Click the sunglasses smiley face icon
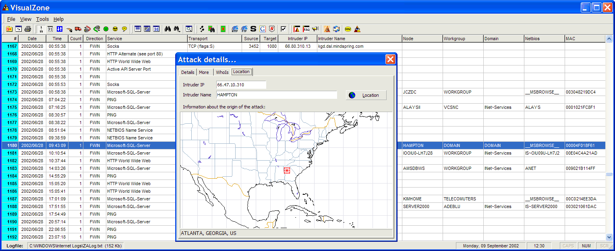 115,29
